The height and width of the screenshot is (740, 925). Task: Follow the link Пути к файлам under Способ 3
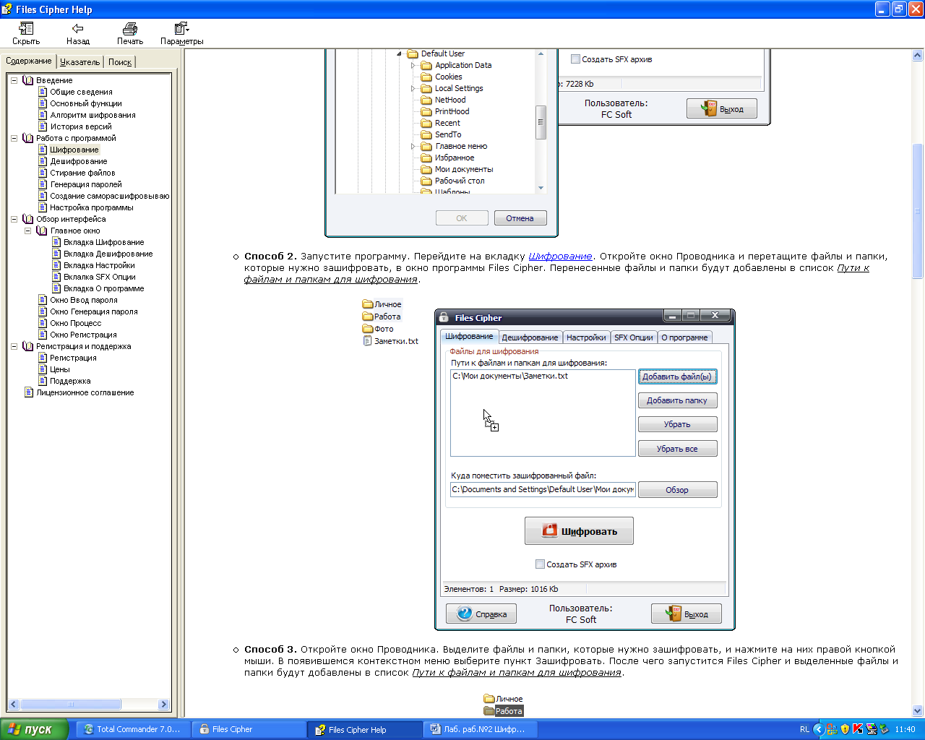[517, 672]
